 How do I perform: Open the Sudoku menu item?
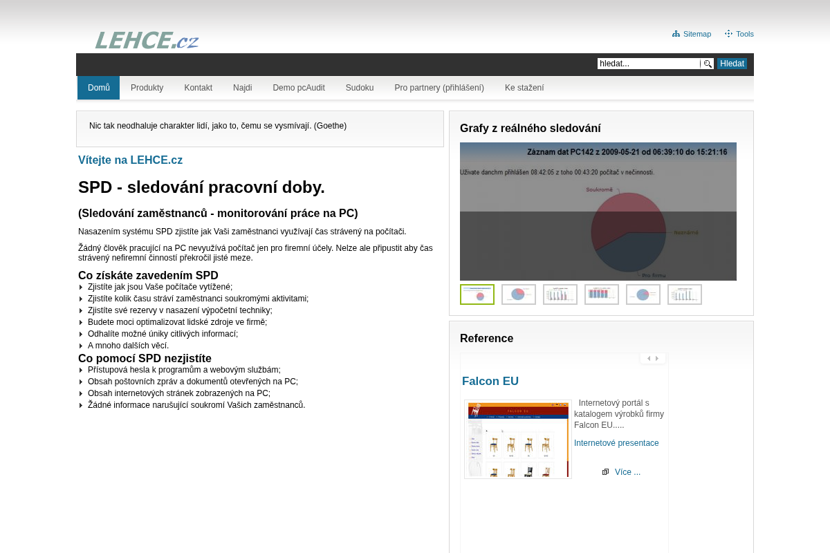pos(360,88)
